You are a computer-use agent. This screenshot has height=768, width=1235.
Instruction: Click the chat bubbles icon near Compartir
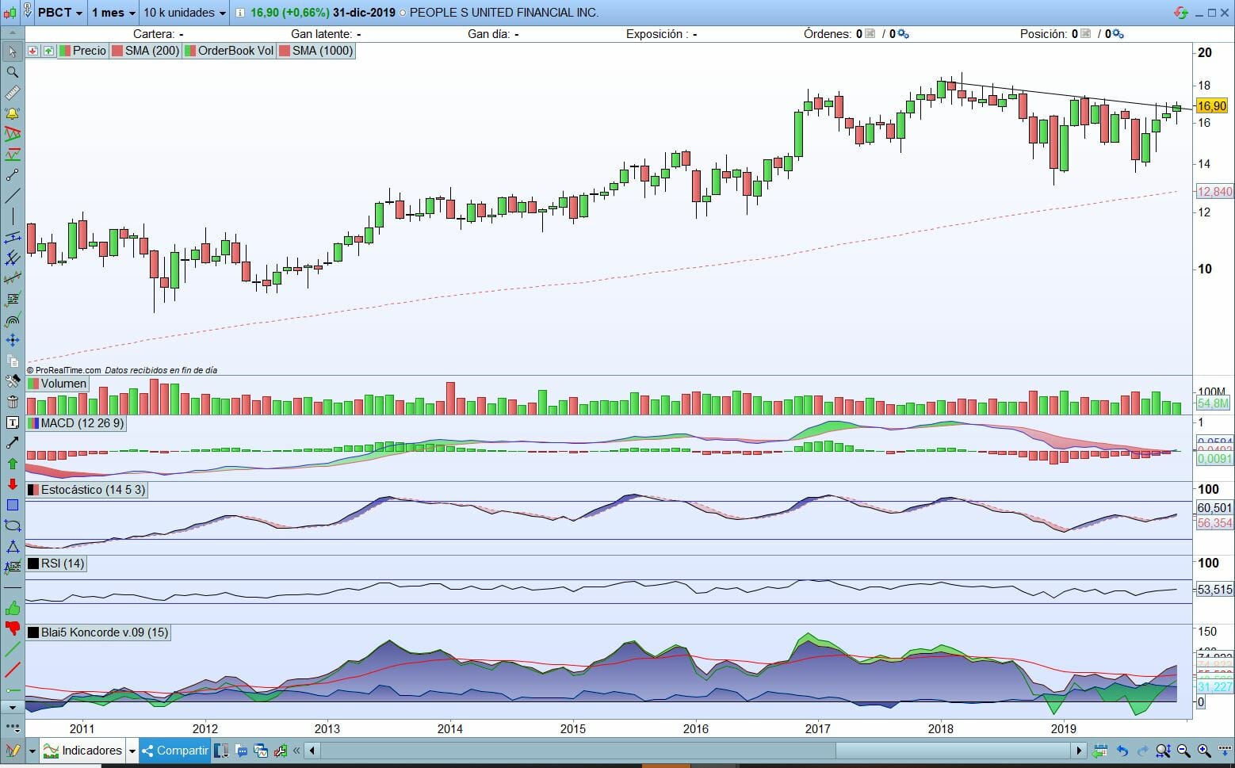pyautogui.click(x=242, y=751)
